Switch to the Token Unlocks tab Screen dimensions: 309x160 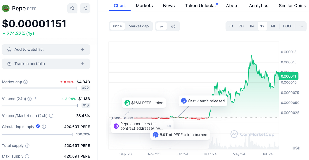[x=200, y=6]
